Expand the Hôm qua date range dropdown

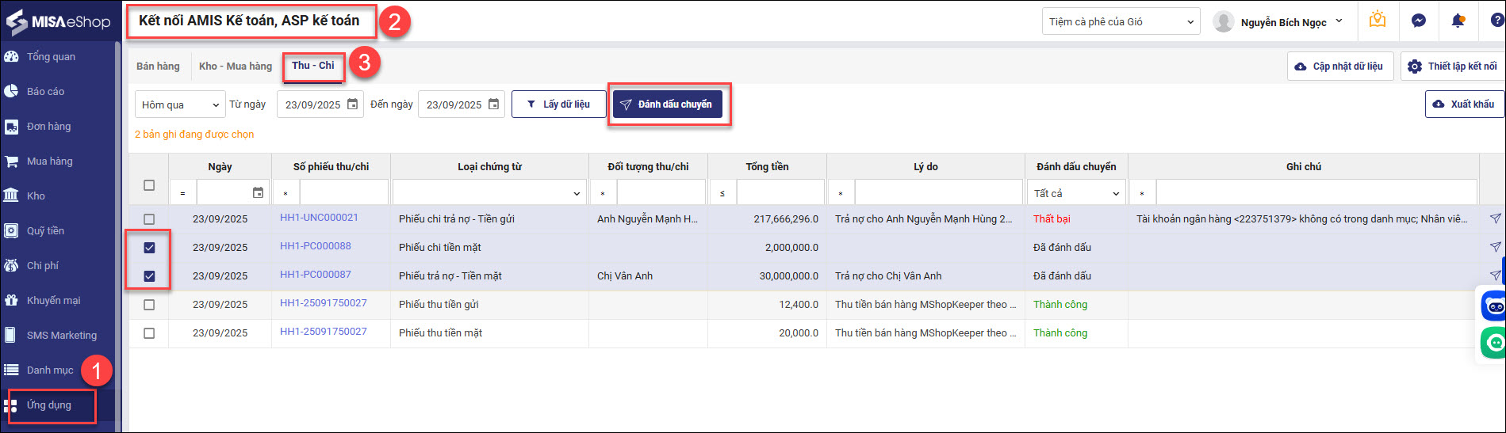coord(180,104)
